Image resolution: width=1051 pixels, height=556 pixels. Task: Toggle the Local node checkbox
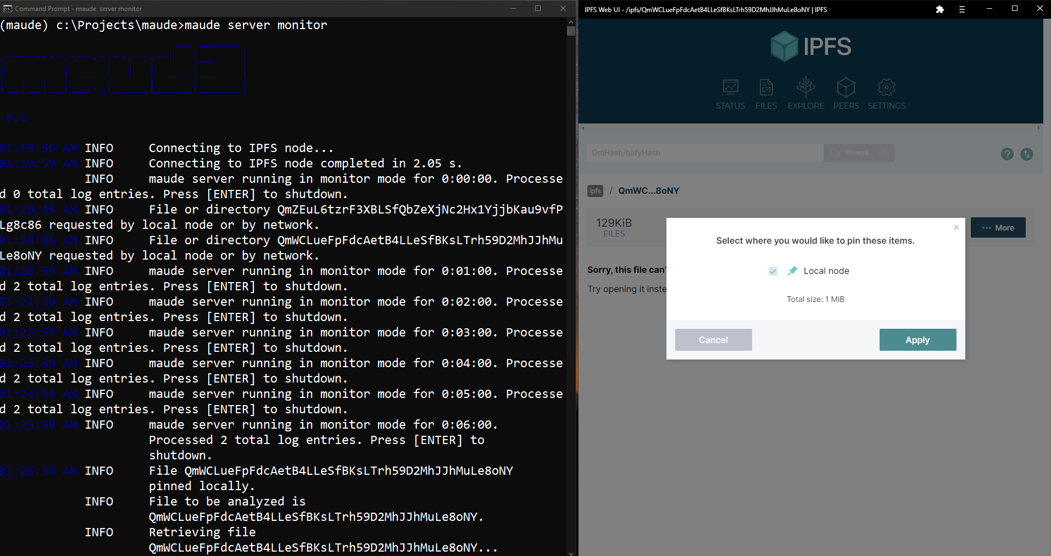tap(773, 271)
